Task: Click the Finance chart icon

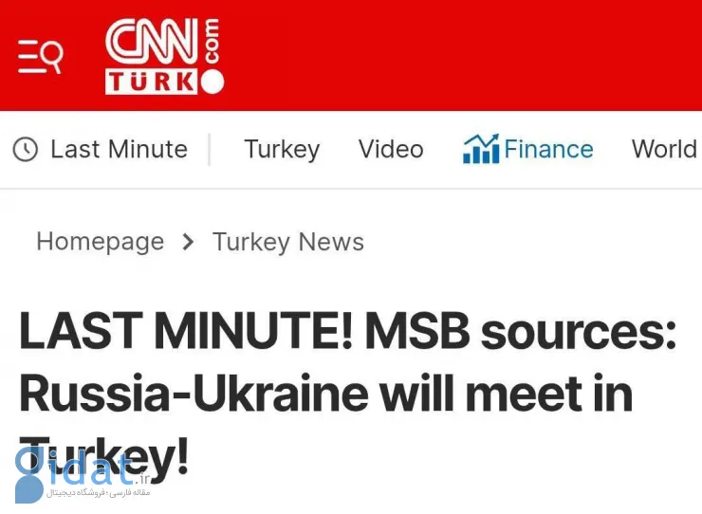Action: pyautogui.click(x=481, y=150)
